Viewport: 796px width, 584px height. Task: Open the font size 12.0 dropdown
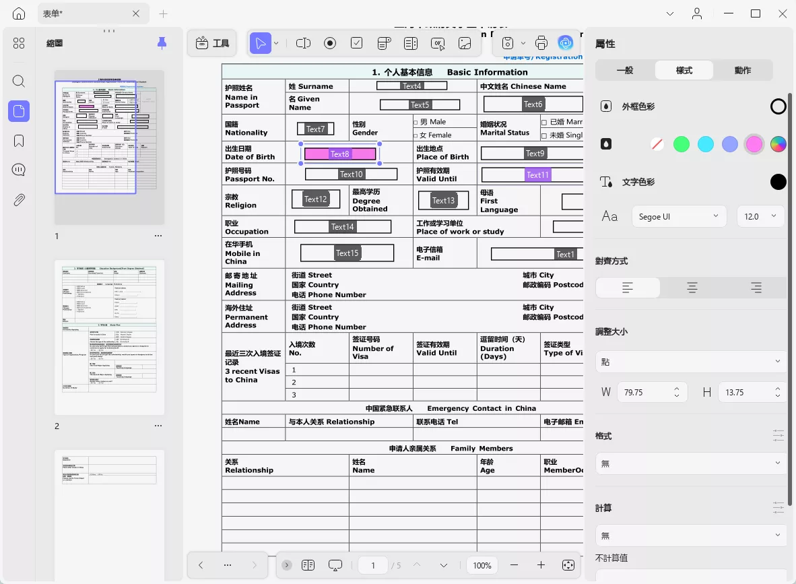click(760, 216)
